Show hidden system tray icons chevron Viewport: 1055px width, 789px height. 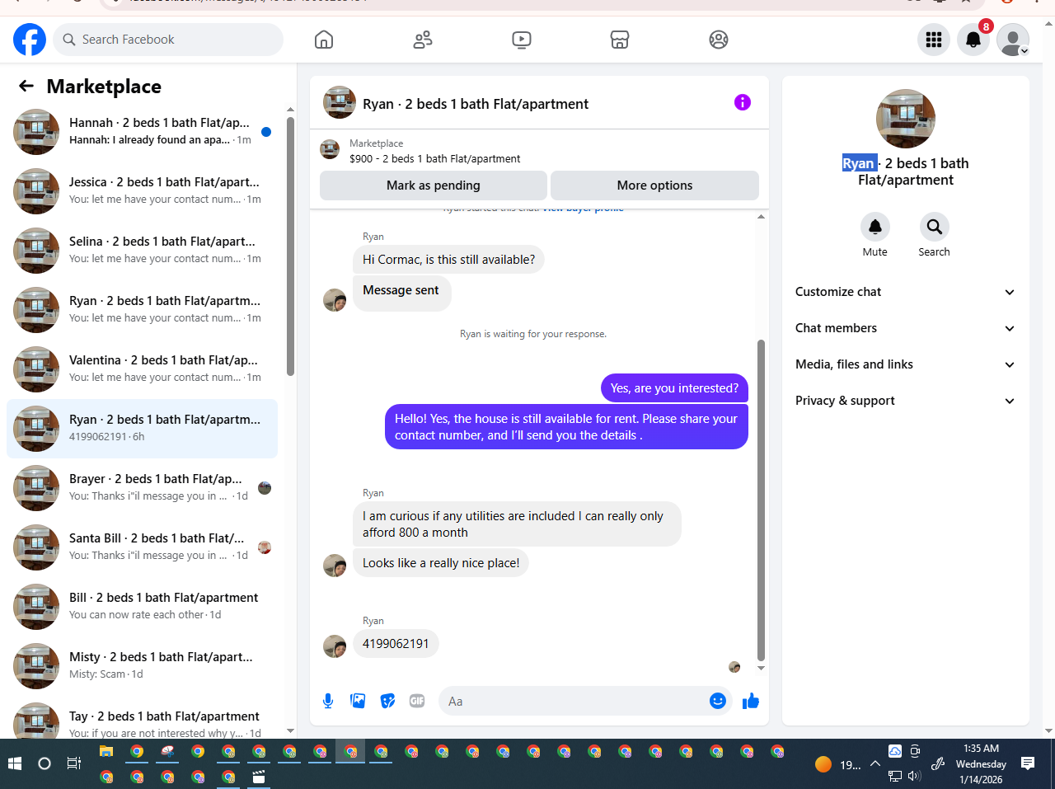click(875, 764)
